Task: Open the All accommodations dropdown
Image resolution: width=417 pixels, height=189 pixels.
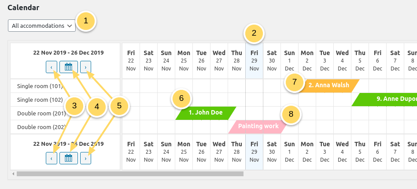Action: point(42,26)
